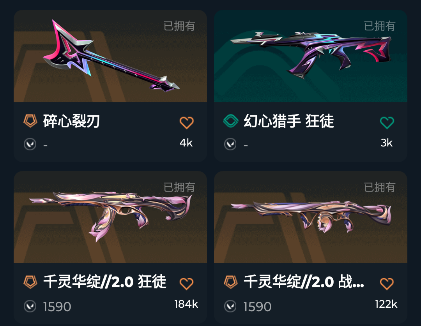421x326 pixels.
Task: Toggle heart for 千灵华绽//2.0 战... skin
Action: pos(387,284)
